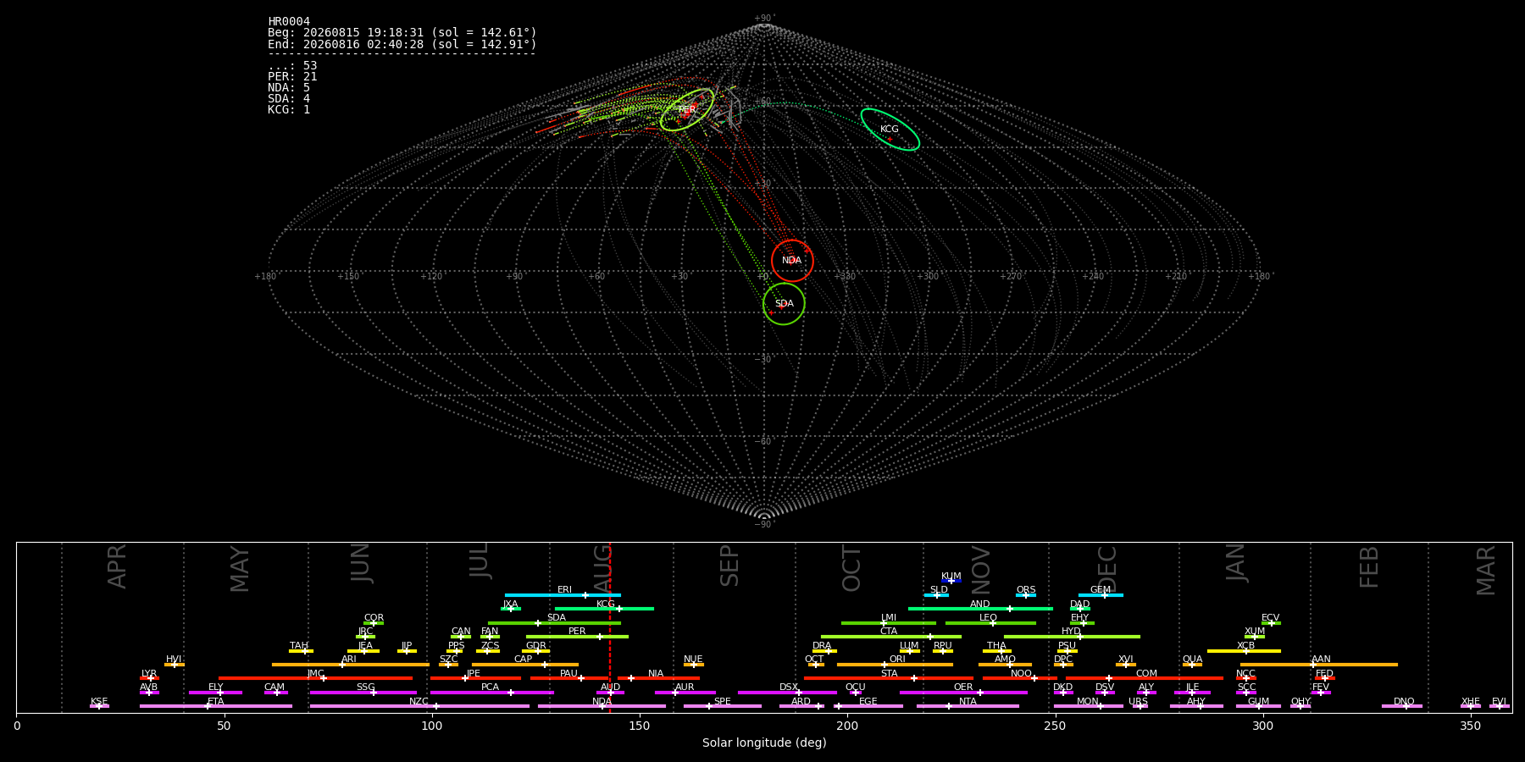1525x762 pixels.
Task: Click the STA red shower bar
Action: pyautogui.click(x=889, y=678)
